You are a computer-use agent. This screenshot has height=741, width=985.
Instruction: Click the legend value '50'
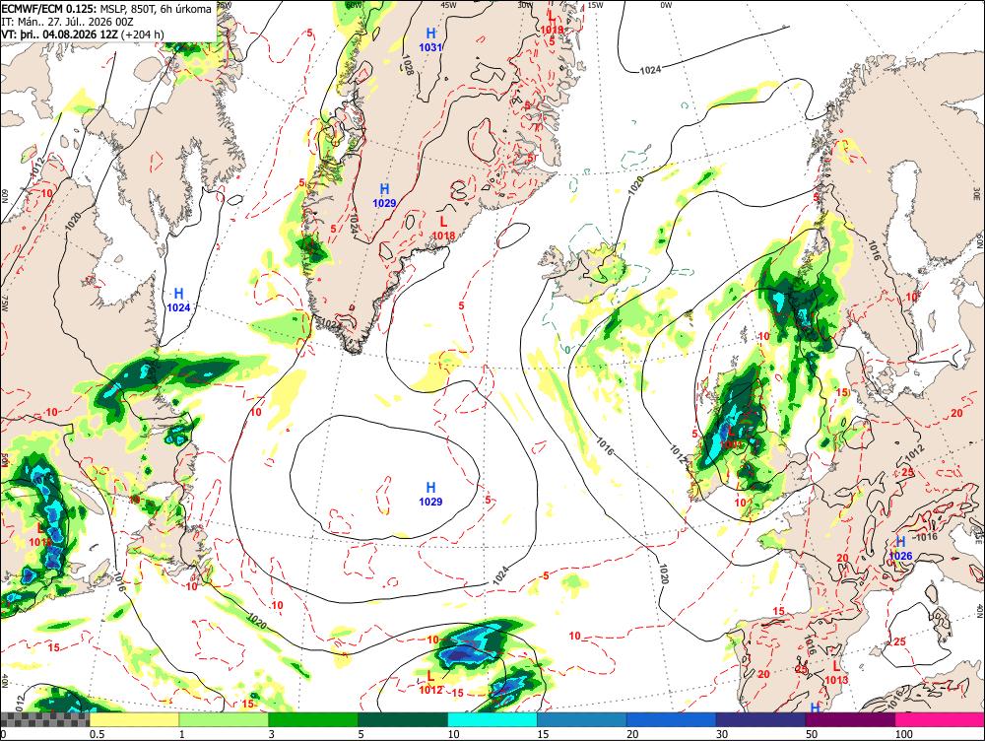[x=812, y=734]
